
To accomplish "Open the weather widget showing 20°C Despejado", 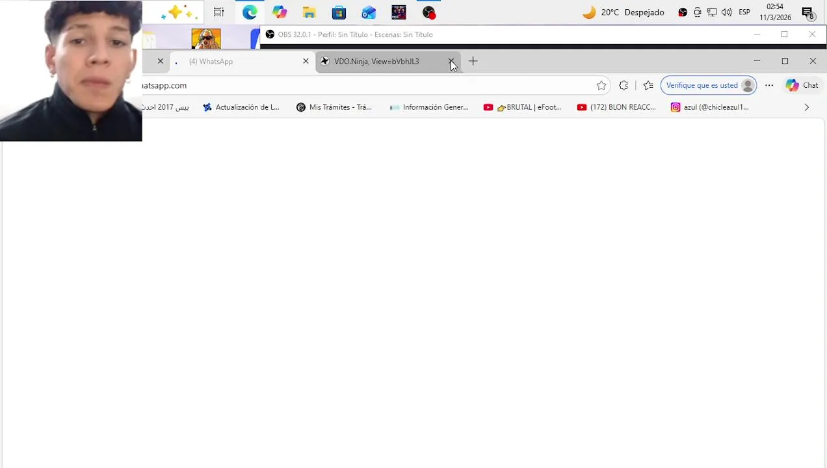I will (x=623, y=12).
